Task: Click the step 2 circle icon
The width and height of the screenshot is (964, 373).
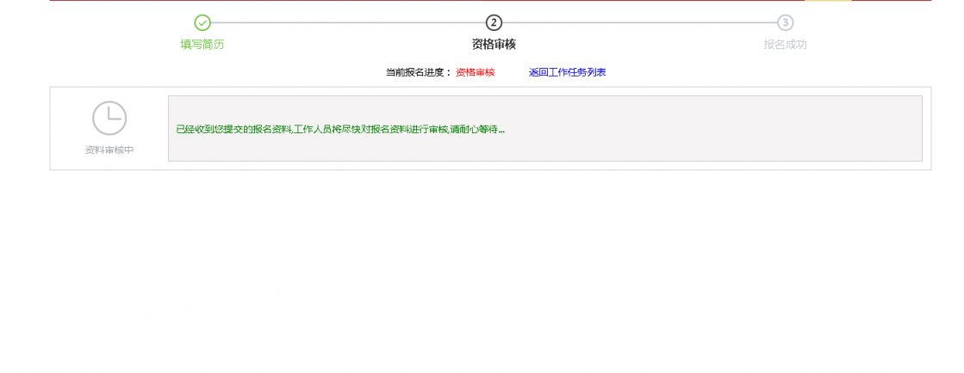Action: tap(494, 22)
